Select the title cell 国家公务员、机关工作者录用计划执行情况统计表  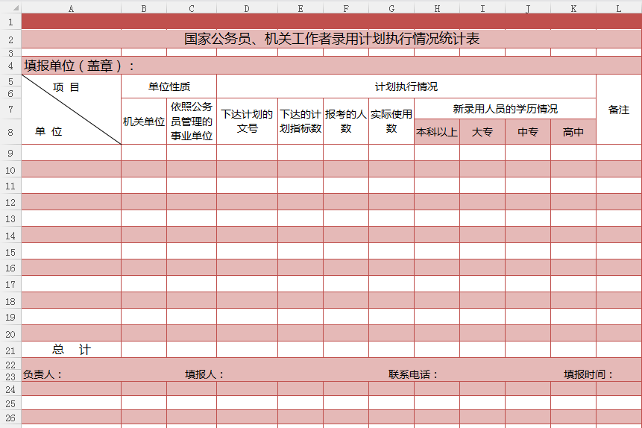coord(332,39)
